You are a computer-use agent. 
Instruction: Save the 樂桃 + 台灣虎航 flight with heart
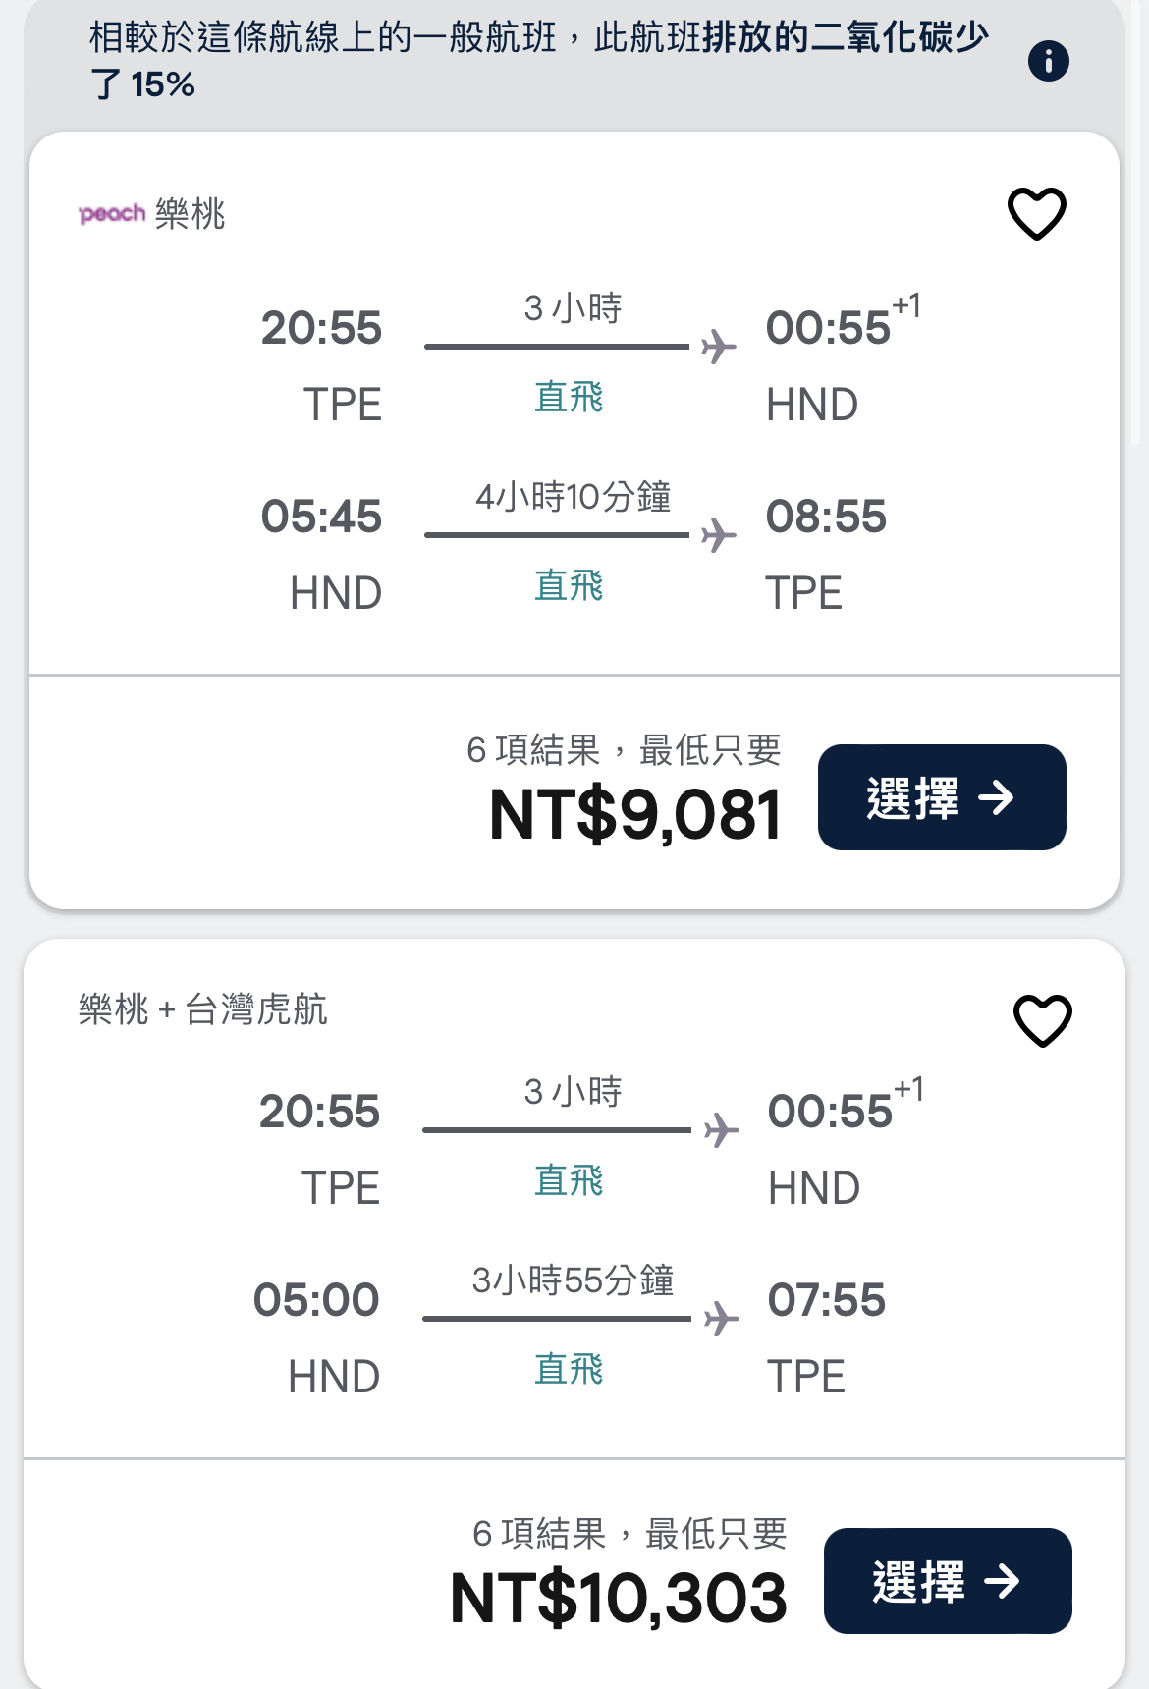(1043, 1020)
